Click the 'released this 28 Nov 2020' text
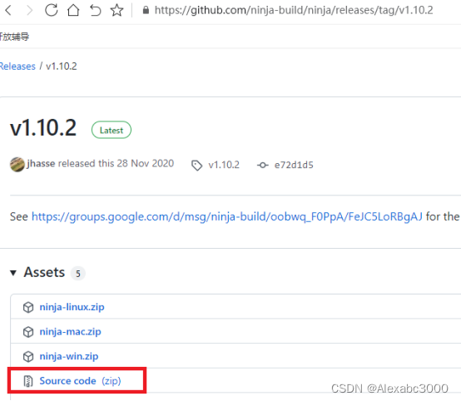Image resolution: width=461 pixels, height=401 pixels. pyautogui.click(x=116, y=163)
